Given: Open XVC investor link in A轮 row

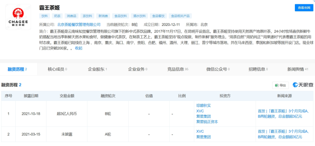Looking at the screenshot, I should coord(200,131).
